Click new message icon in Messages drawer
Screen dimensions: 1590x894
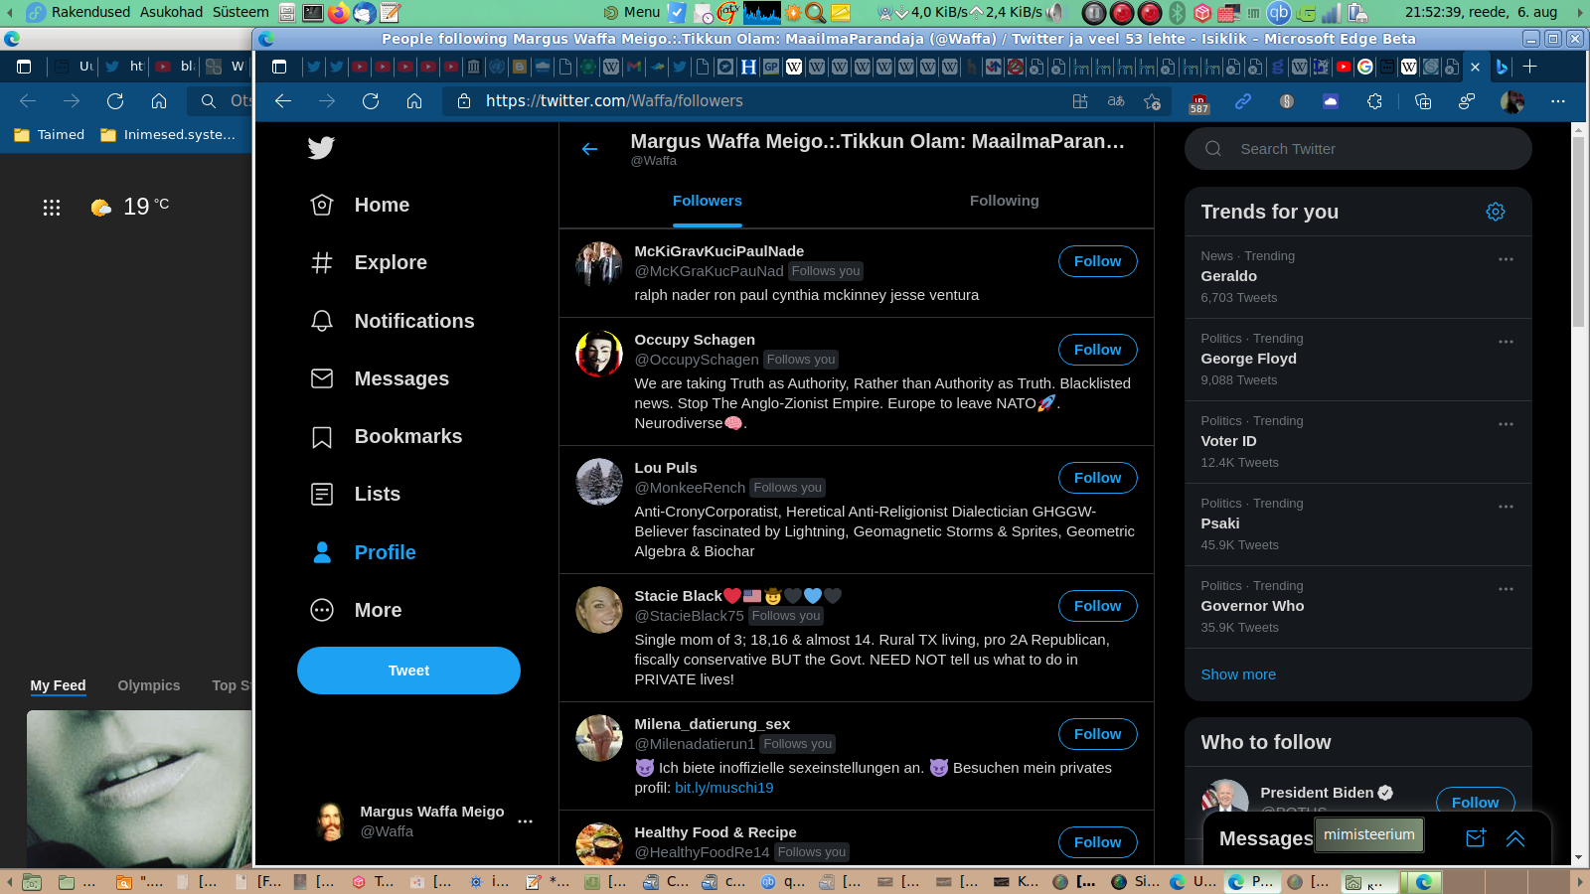point(1476,838)
